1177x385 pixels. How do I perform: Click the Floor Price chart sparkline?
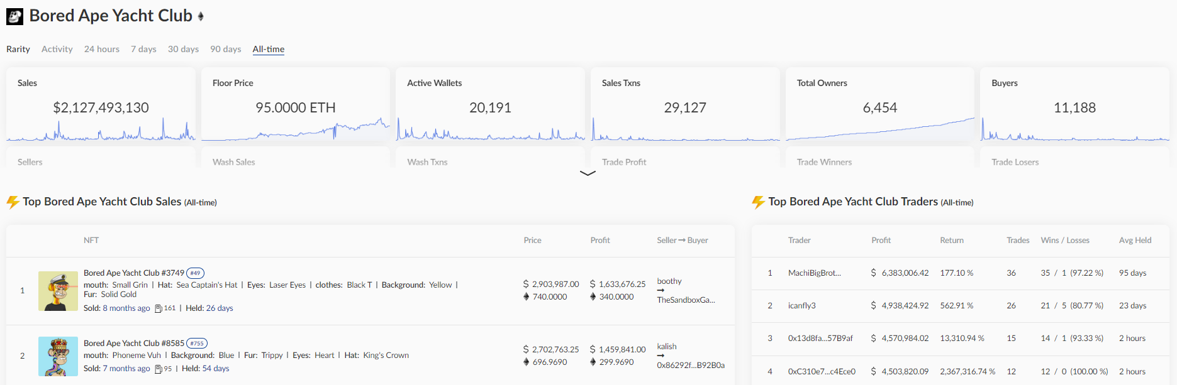click(296, 129)
